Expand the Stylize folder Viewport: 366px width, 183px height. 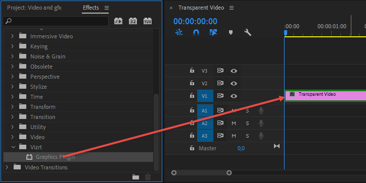point(12,87)
